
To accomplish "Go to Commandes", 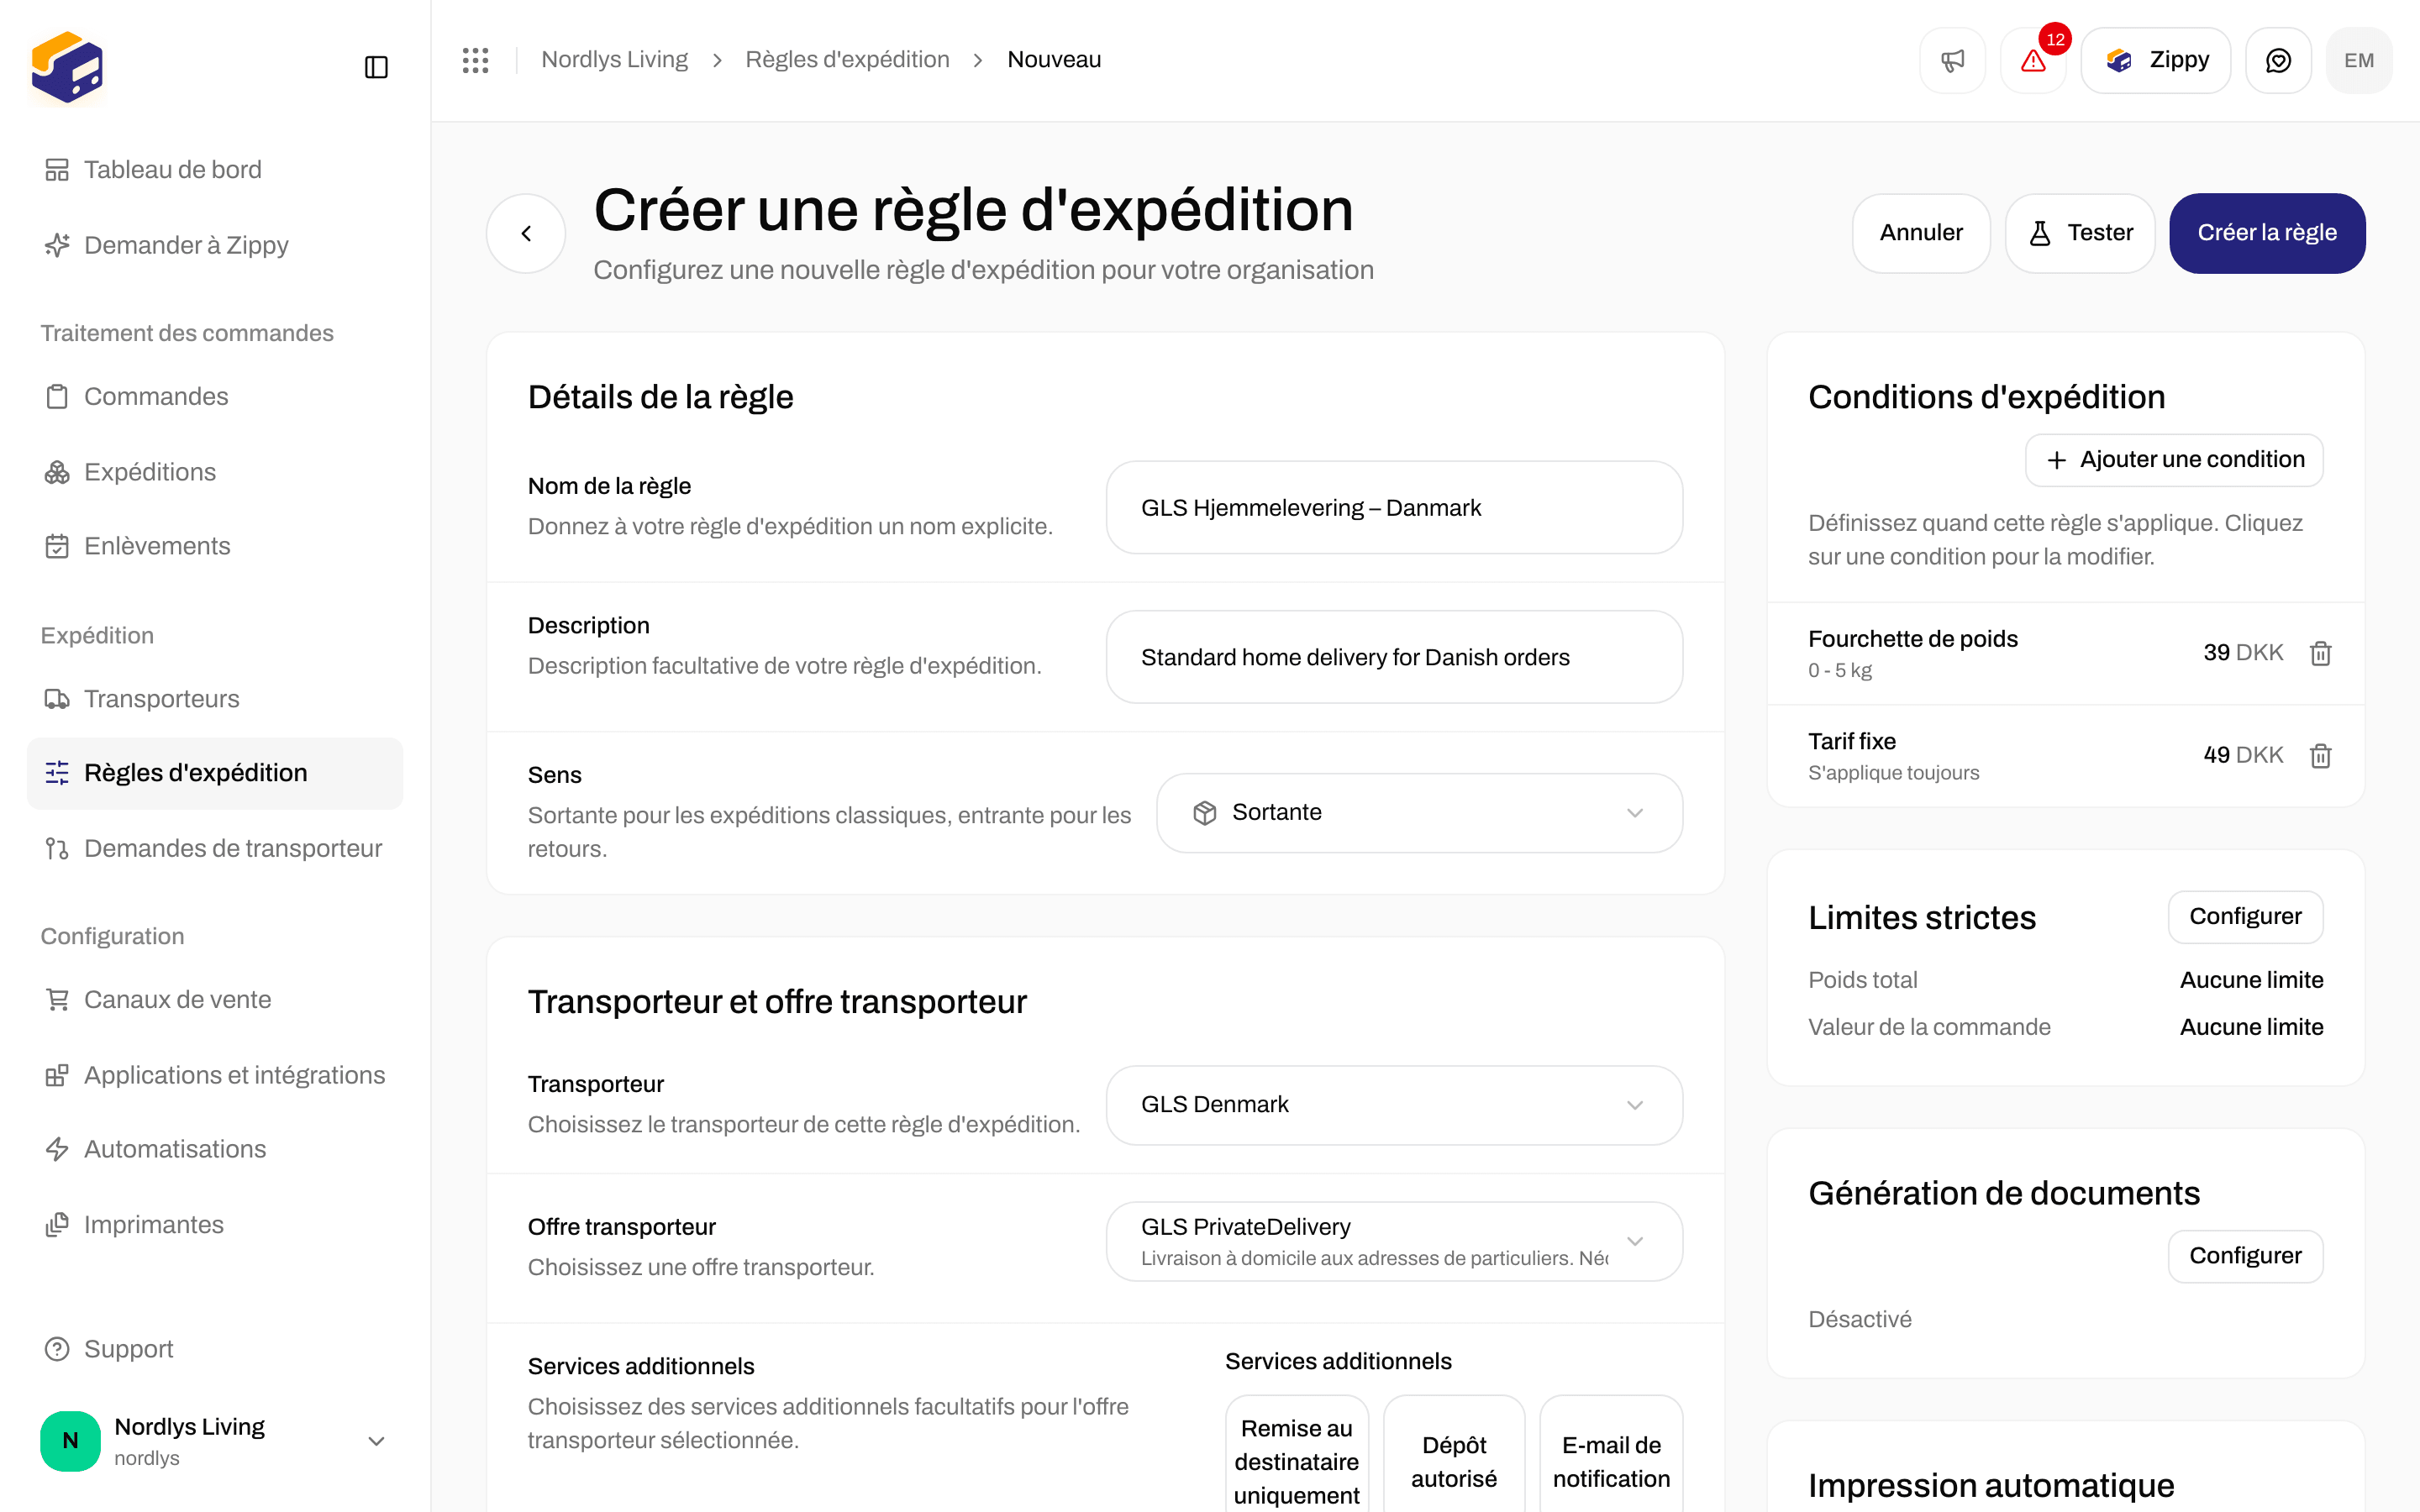I will (215, 396).
